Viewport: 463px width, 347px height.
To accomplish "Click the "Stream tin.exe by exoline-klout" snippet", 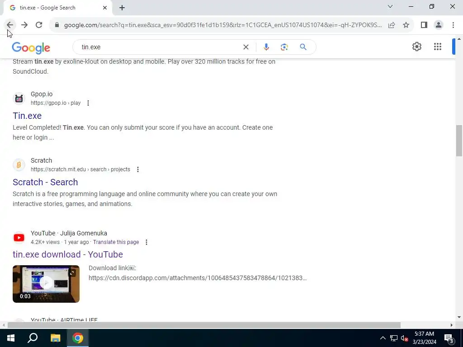I will (x=144, y=66).
